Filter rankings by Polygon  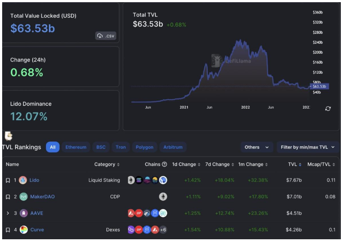(144, 147)
